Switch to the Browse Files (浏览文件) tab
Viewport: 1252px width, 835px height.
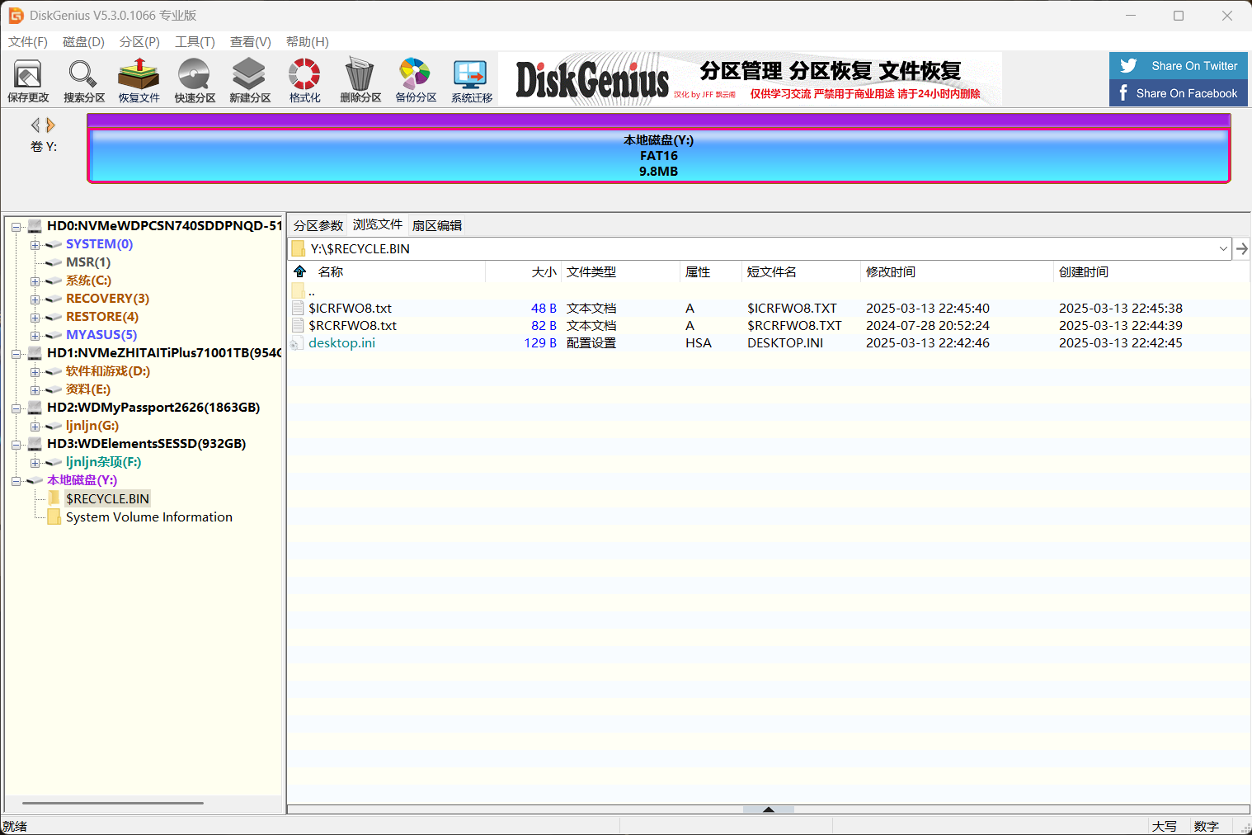point(378,224)
